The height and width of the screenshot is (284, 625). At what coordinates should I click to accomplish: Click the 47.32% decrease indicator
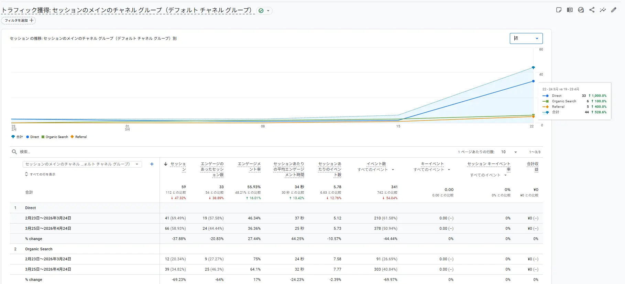click(x=178, y=198)
